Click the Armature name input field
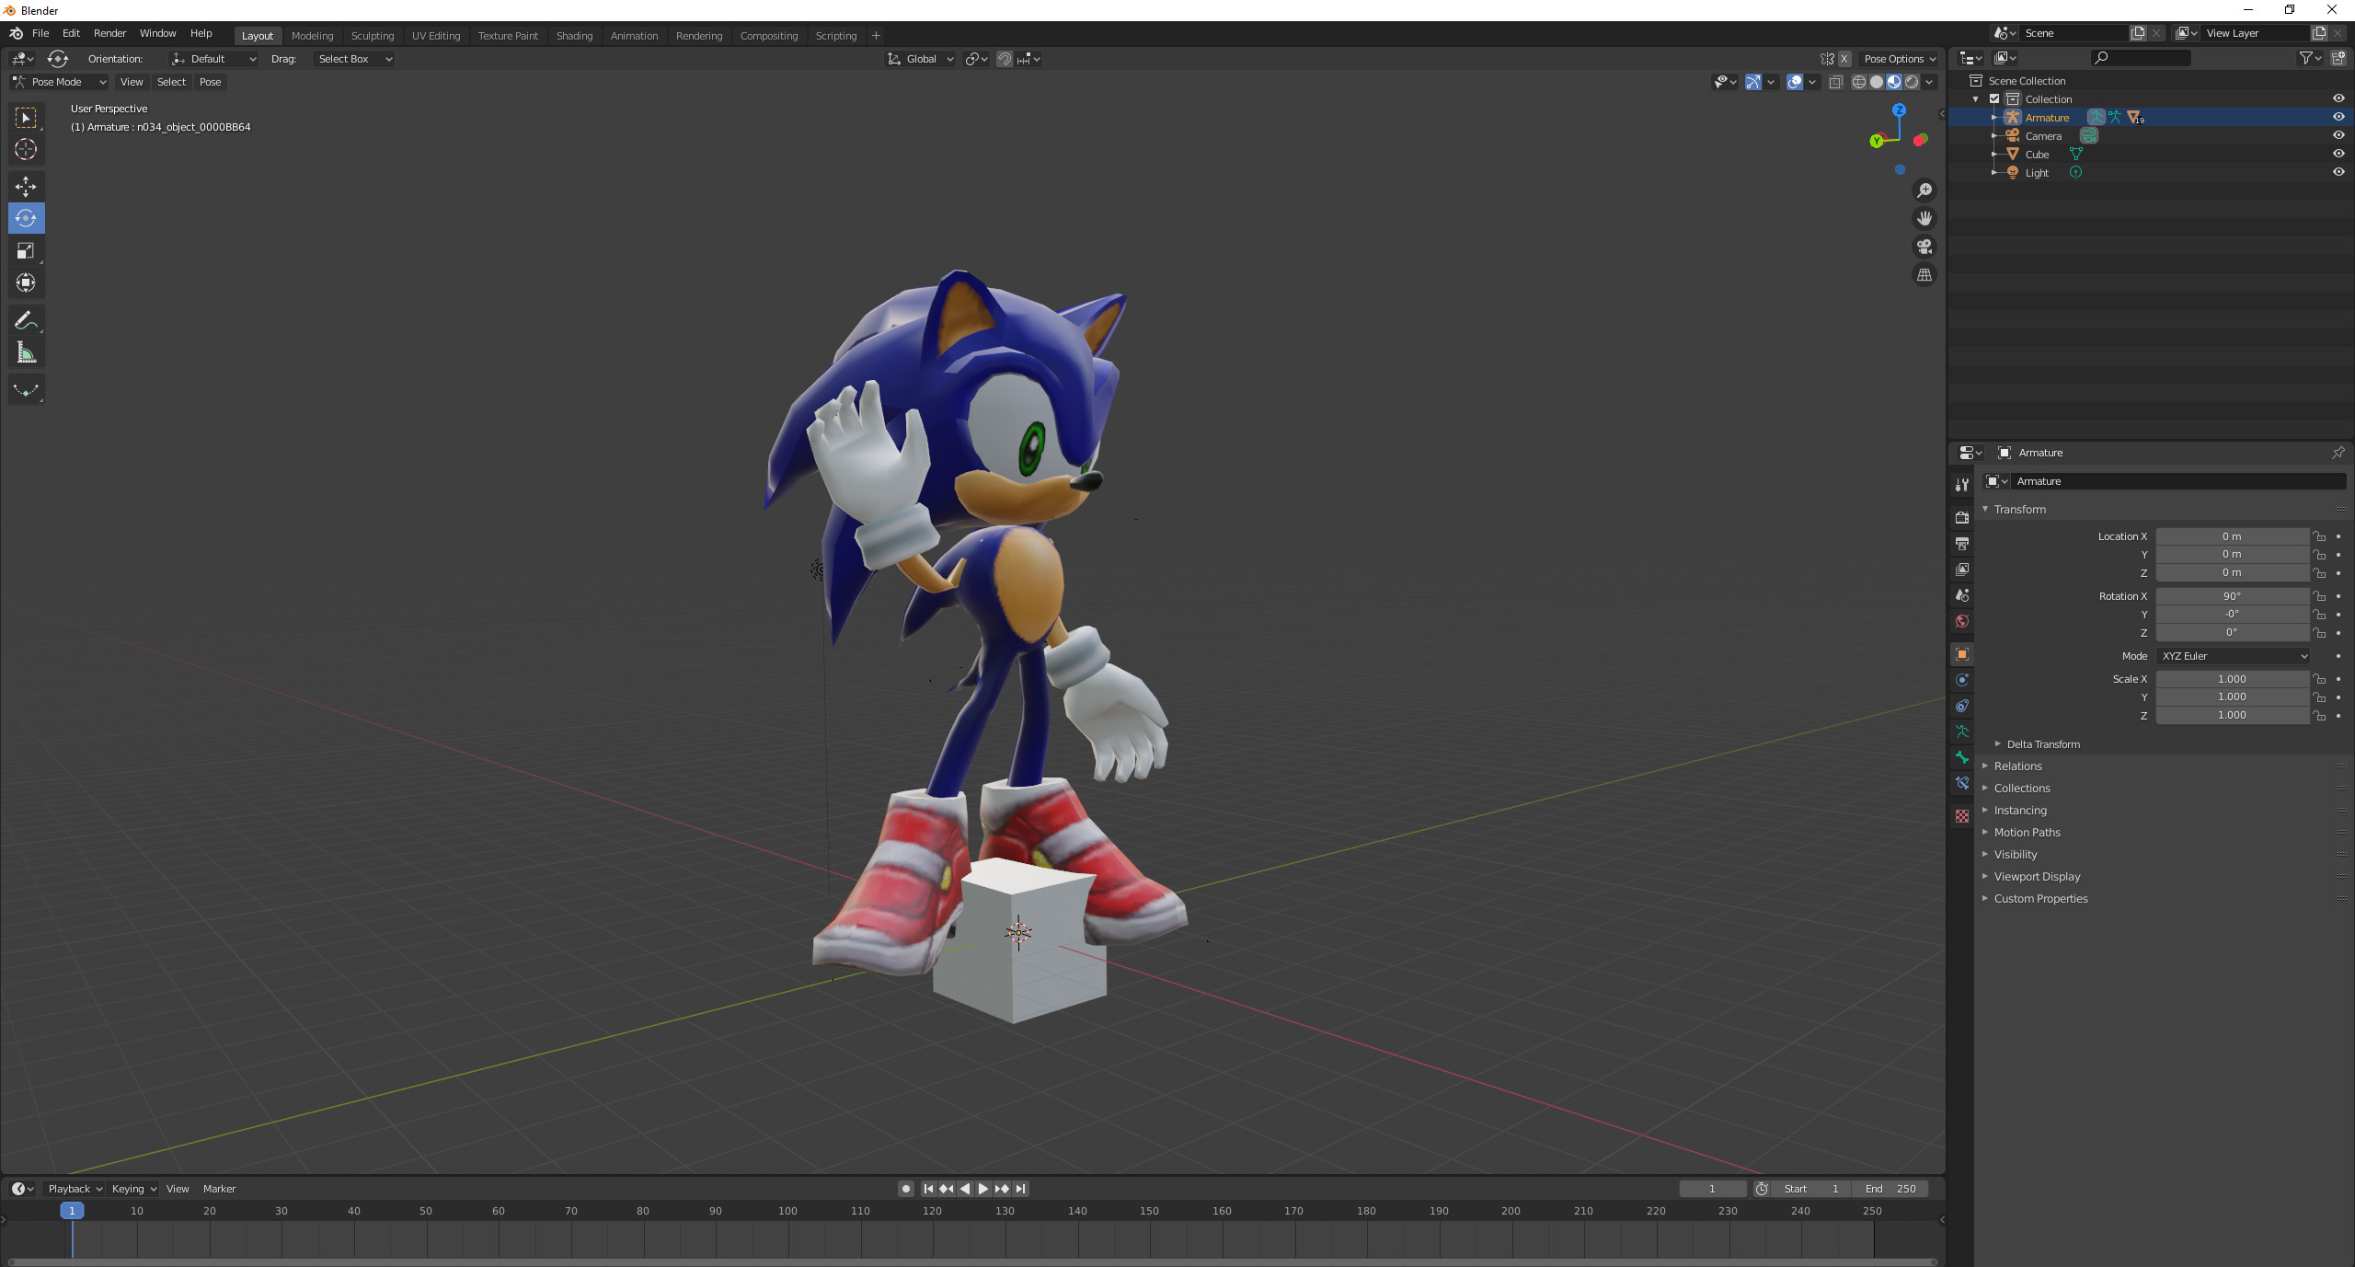Image resolution: width=2355 pixels, height=1267 pixels. [x=2180, y=480]
